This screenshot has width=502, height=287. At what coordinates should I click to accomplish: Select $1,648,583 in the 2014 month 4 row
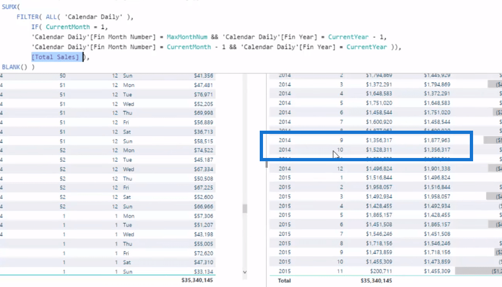379,93
